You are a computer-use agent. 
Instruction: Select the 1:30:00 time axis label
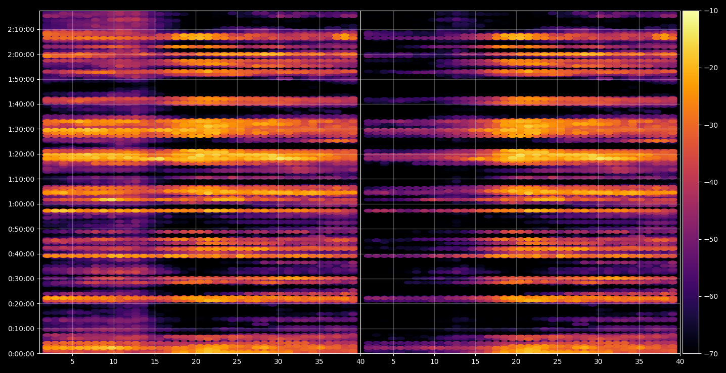21,129
